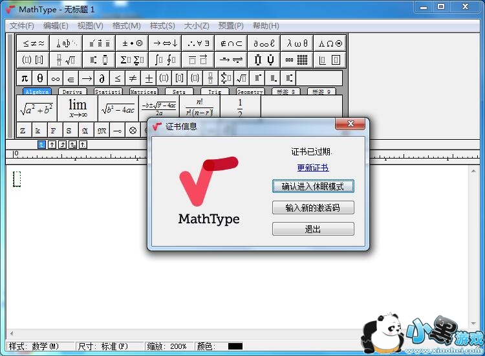Image resolution: width=485 pixels, height=356 pixels.
Task: Open the operator symbols palette (±•⊗)
Action: tap(133, 43)
